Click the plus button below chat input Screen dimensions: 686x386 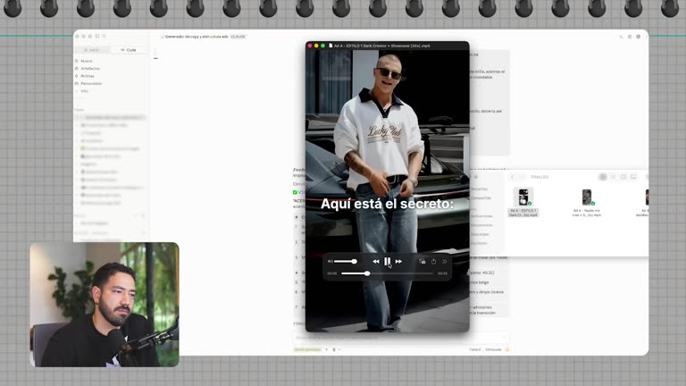326,349
